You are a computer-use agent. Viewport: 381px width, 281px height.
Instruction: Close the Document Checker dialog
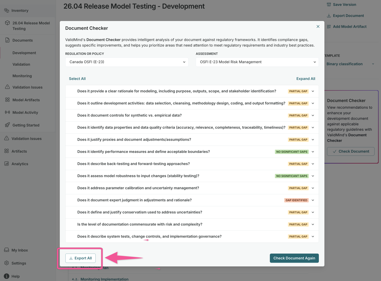318,27
